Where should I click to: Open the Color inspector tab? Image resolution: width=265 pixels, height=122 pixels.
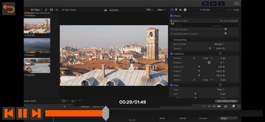click(176, 10)
